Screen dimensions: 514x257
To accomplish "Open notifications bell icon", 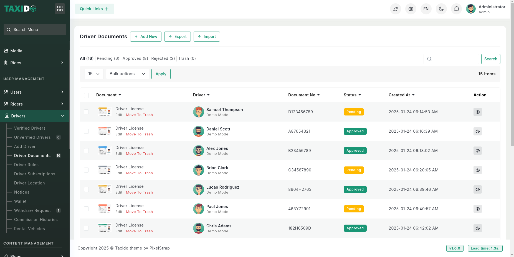I will pos(456,9).
